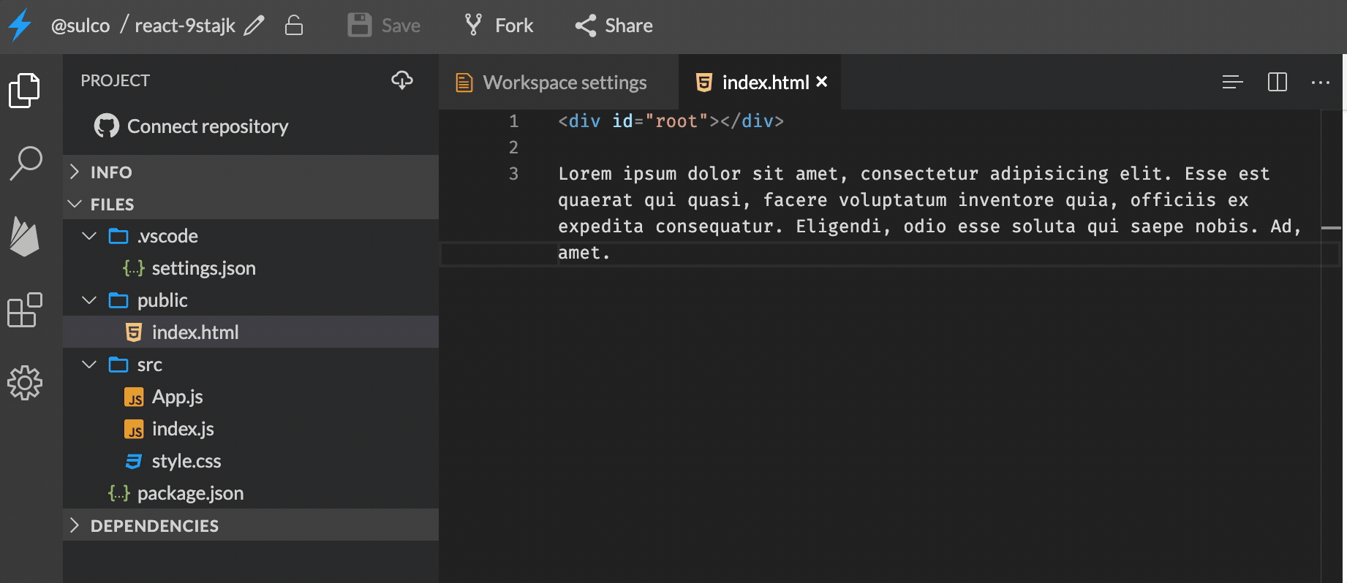Split the editor with the columns icon

1278,82
